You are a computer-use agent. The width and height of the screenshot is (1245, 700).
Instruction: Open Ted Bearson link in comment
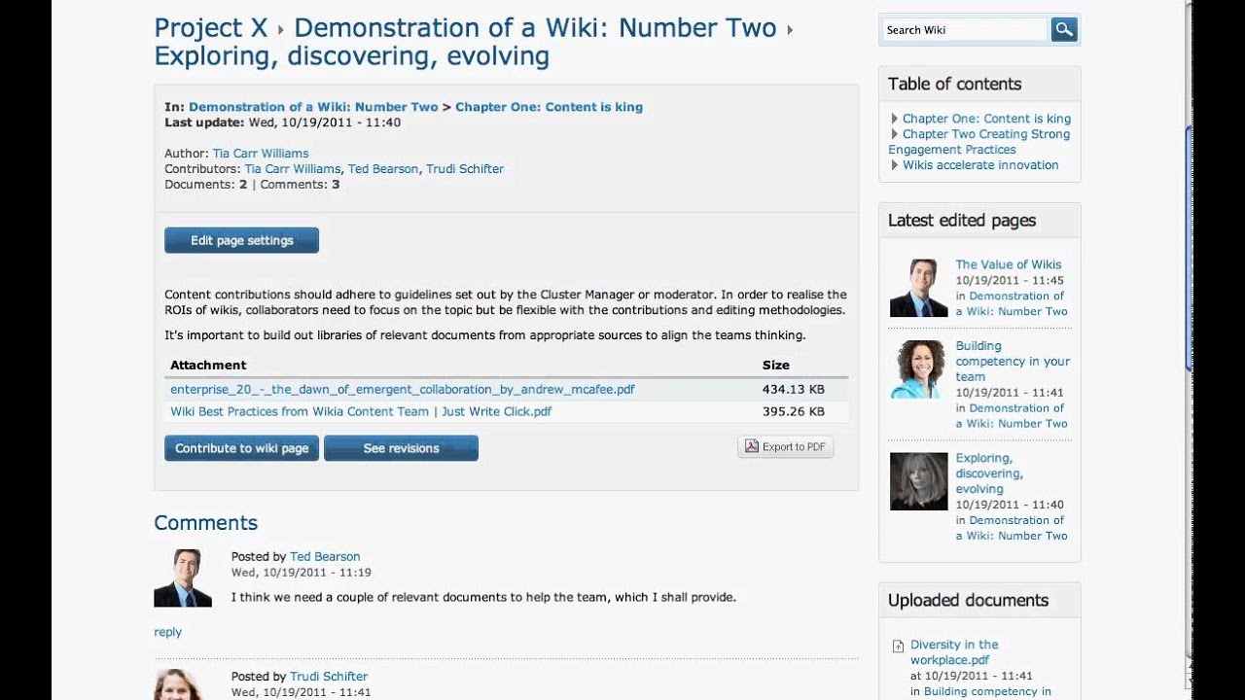point(325,557)
